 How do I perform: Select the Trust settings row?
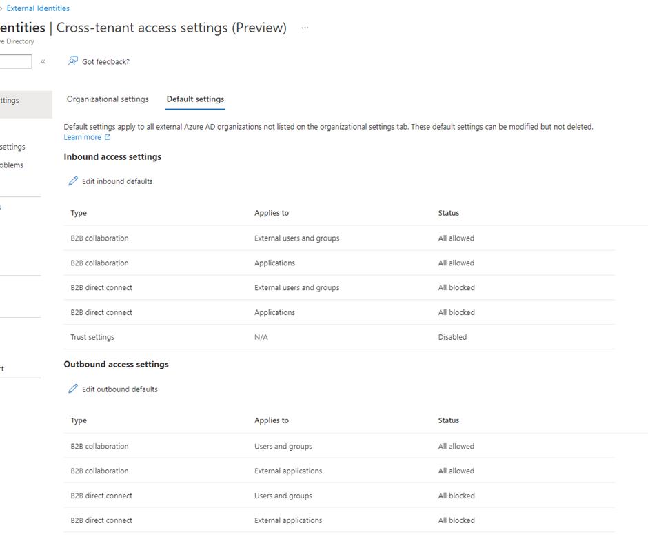92,337
